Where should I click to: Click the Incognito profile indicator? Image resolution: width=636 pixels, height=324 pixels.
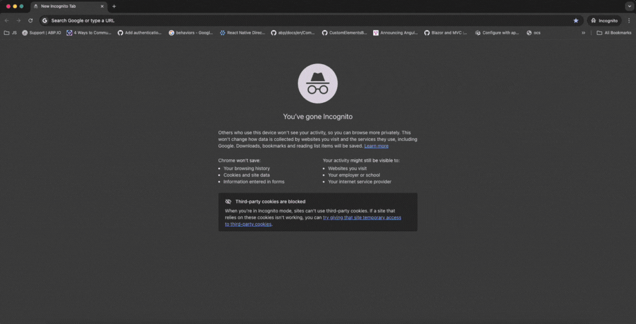[604, 20]
